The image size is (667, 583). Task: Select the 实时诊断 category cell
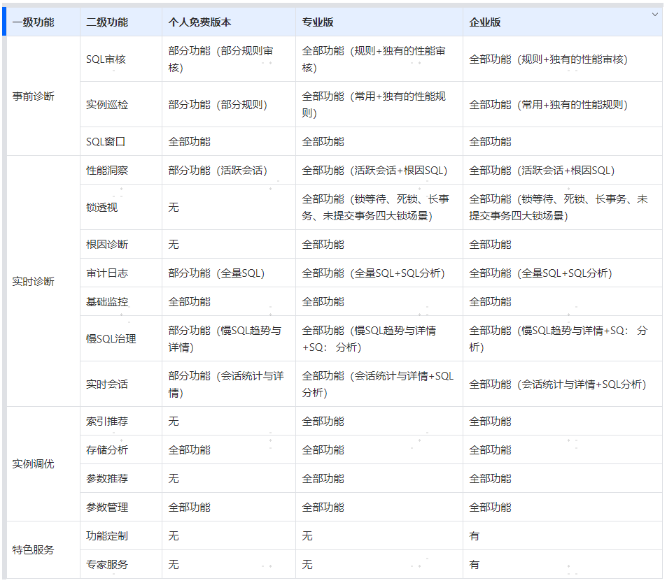[43, 281]
